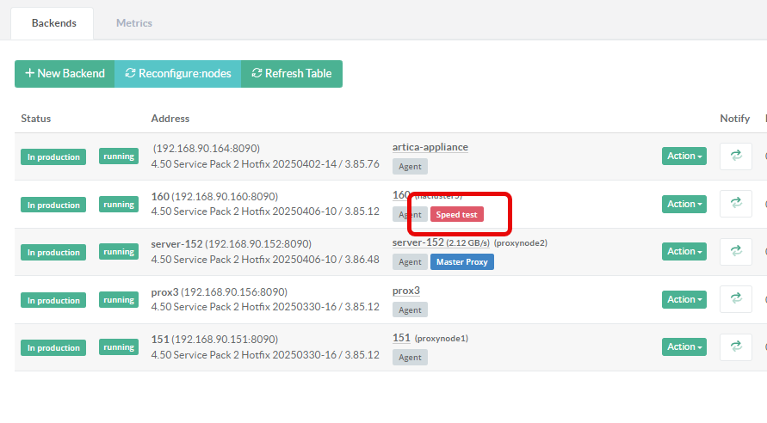This screenshot has width=767, height=423.
Task: Click the red Speed test label
Action: point(456,214)
